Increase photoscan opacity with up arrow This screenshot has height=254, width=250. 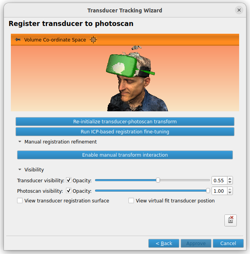230,189
